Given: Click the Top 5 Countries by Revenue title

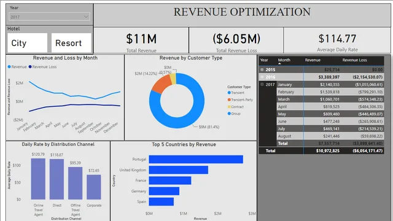Looking at the screenshot, I should click(184, 145).
